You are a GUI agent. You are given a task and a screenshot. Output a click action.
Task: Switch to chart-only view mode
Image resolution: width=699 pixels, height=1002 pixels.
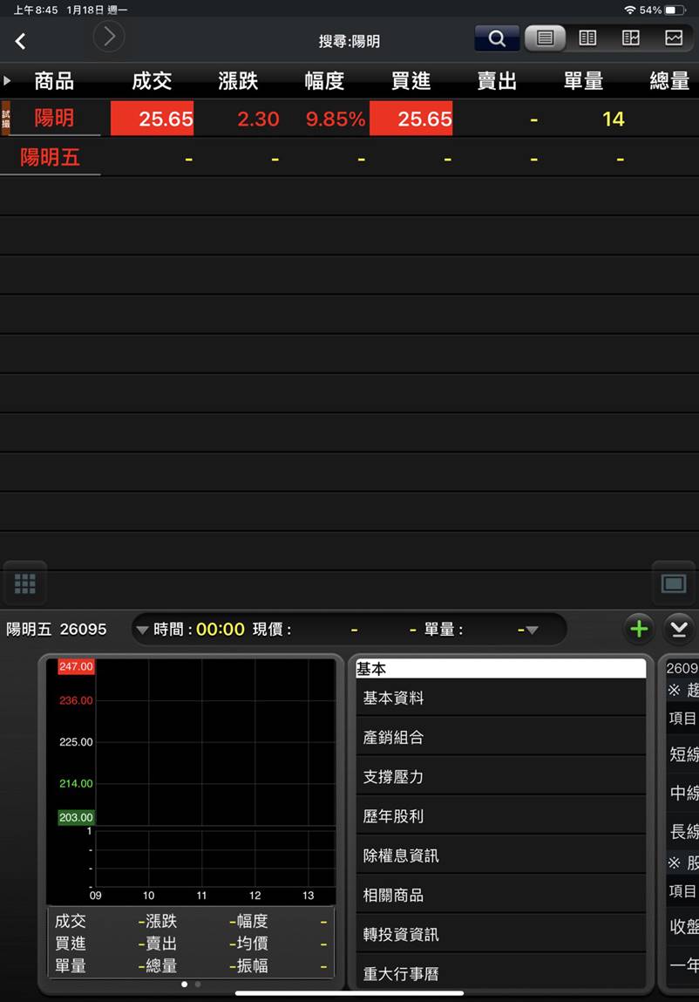[x=674, y=38]
